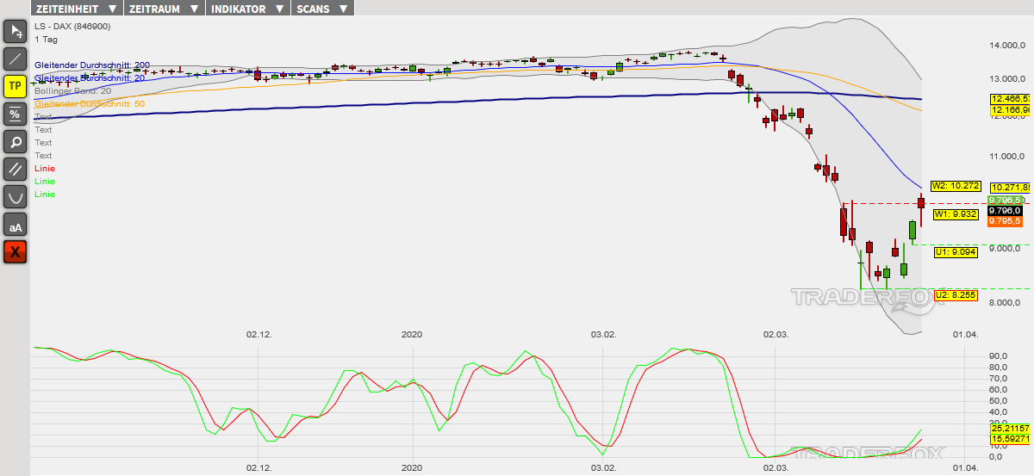
Task: Select the red Linie legend entry
Action: coord(45,169)
